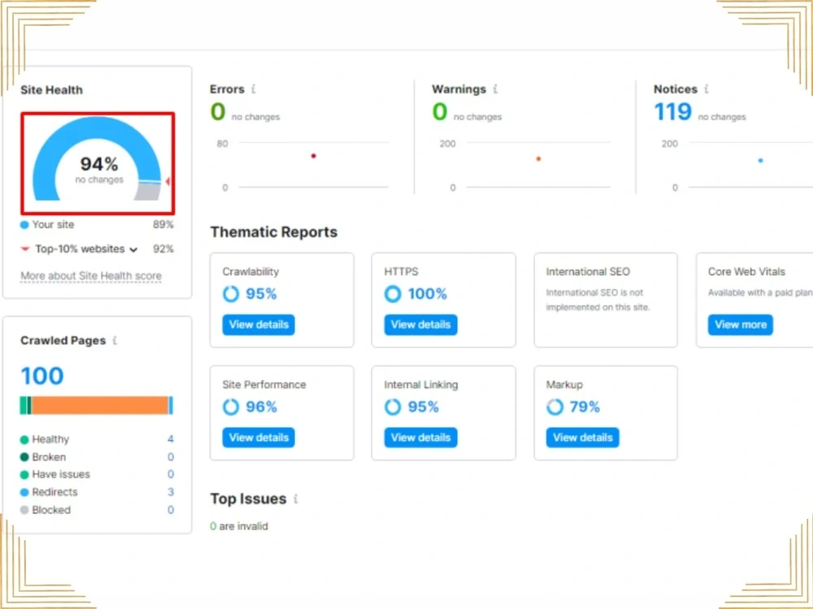Viewport: 813px width, 609px height.
Task: Click the Crawled Pages total 100
Action: click(x=42, y=376)
